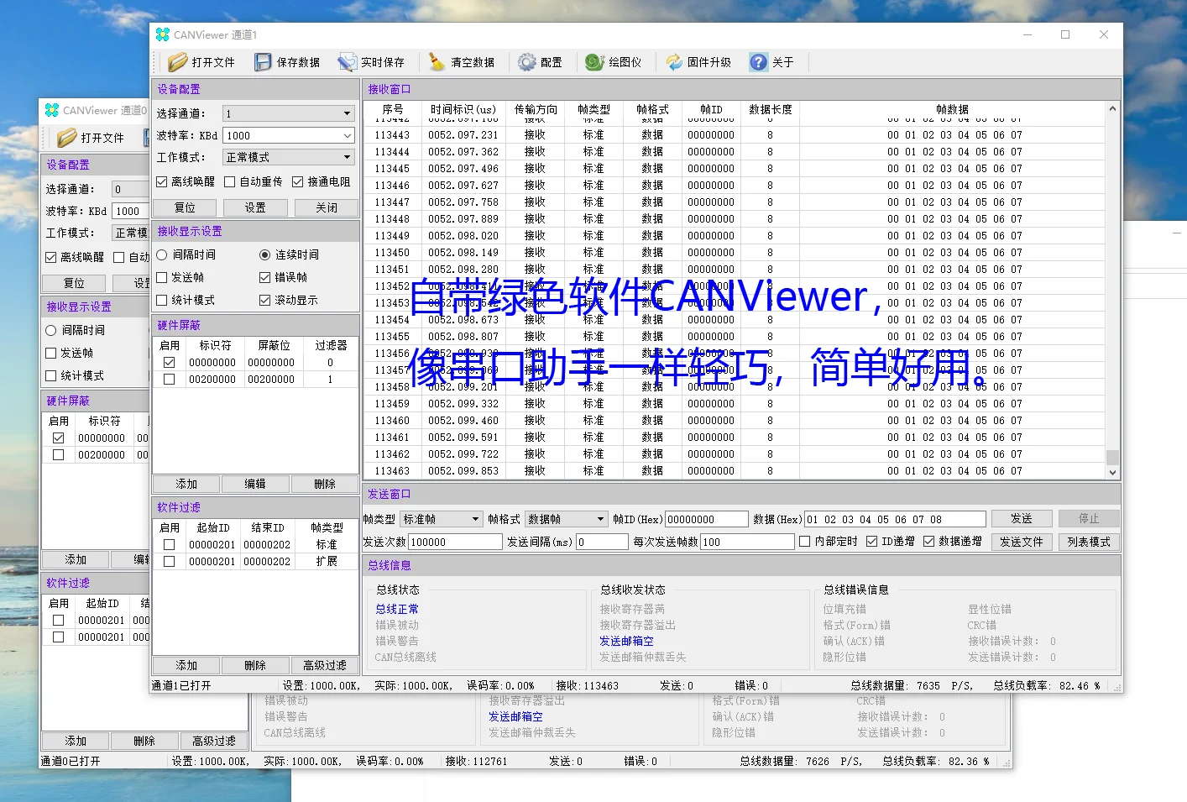Click 发送文件 button
Screen dimensions: 1187x802
tap(1022, 542)
